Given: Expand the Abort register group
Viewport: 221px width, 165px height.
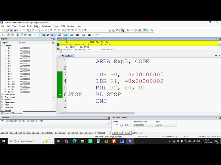Looking at the screenshot, I should coord(2,104).
